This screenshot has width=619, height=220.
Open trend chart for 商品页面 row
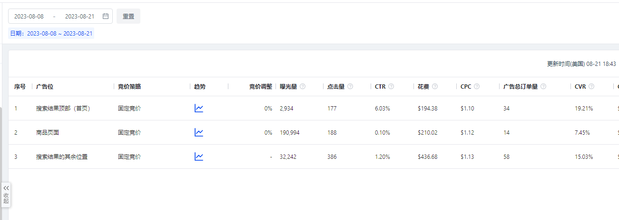pyautogui.click(x=199, y=132)
